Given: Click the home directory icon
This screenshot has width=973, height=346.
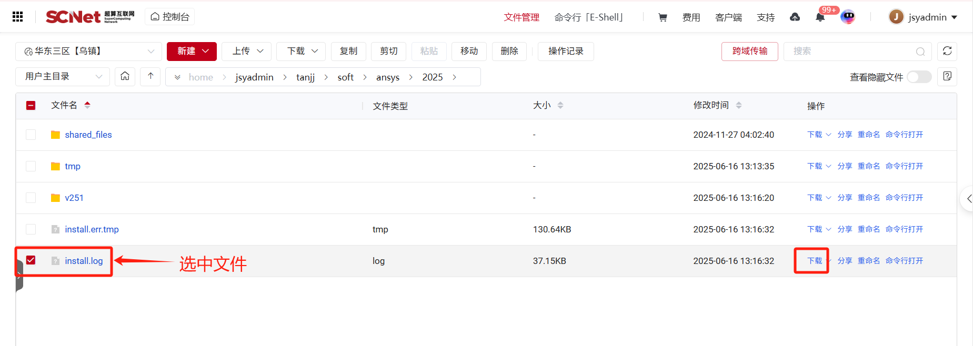Looking at the screenshot, I should click(x=125, y=76).
